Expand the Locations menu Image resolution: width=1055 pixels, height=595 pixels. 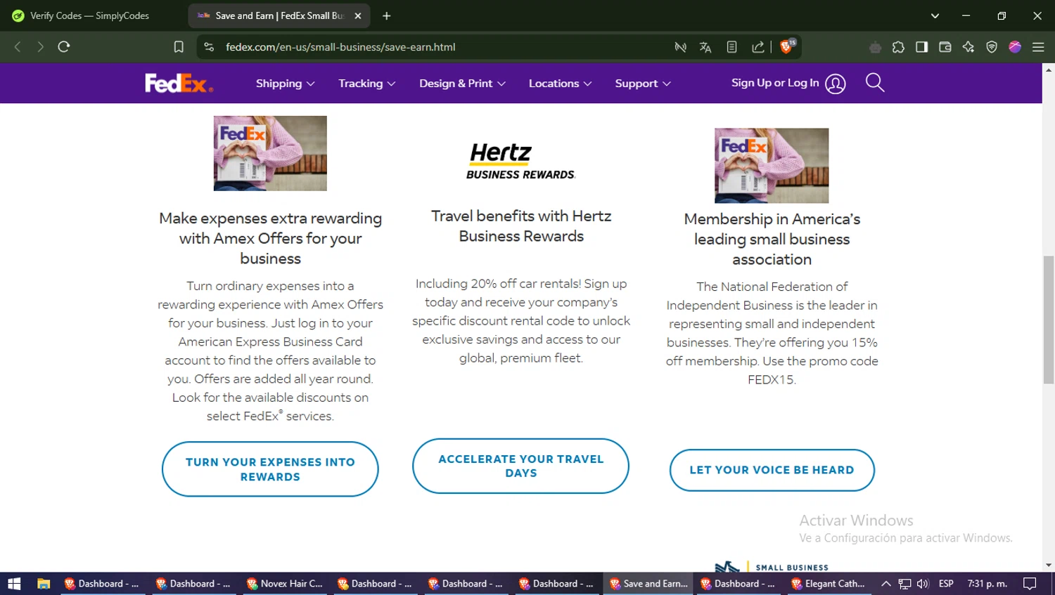coord(560,84)
